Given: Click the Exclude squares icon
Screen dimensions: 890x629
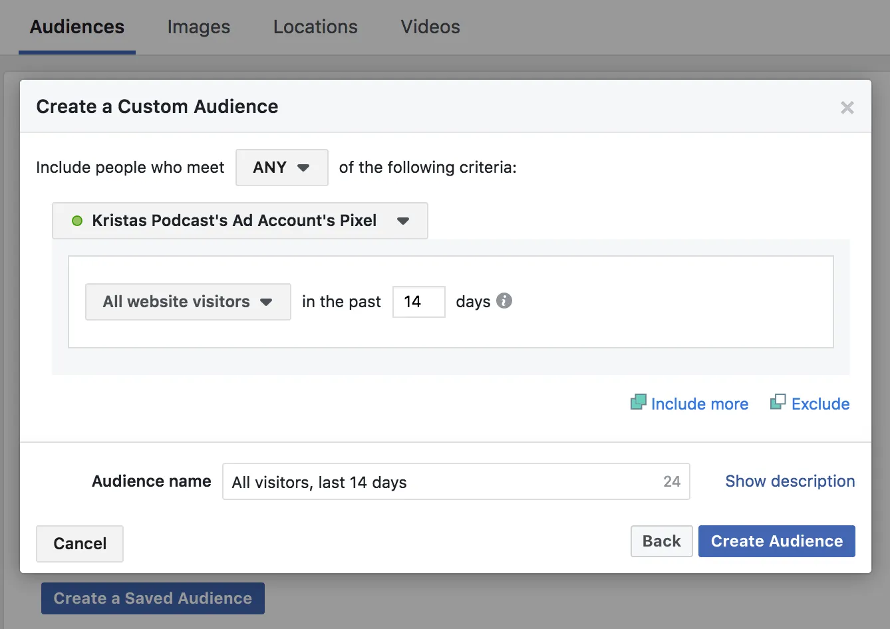Looking at the screenshot, I should 778,402.
